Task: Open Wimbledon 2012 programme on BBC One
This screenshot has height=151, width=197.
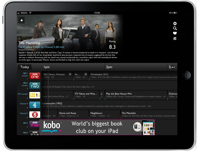Action: 133,76
